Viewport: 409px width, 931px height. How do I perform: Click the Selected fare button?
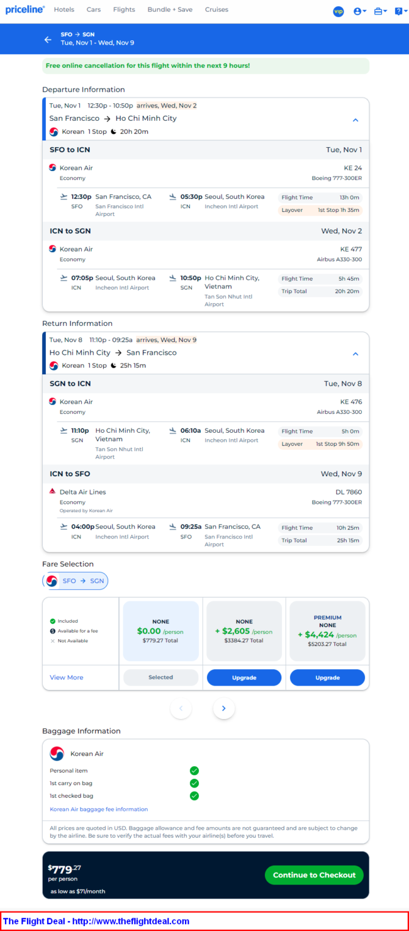tap(161, 678)
